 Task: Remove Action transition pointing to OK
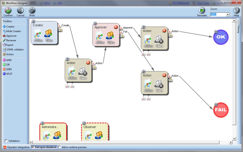click(170, 32)
